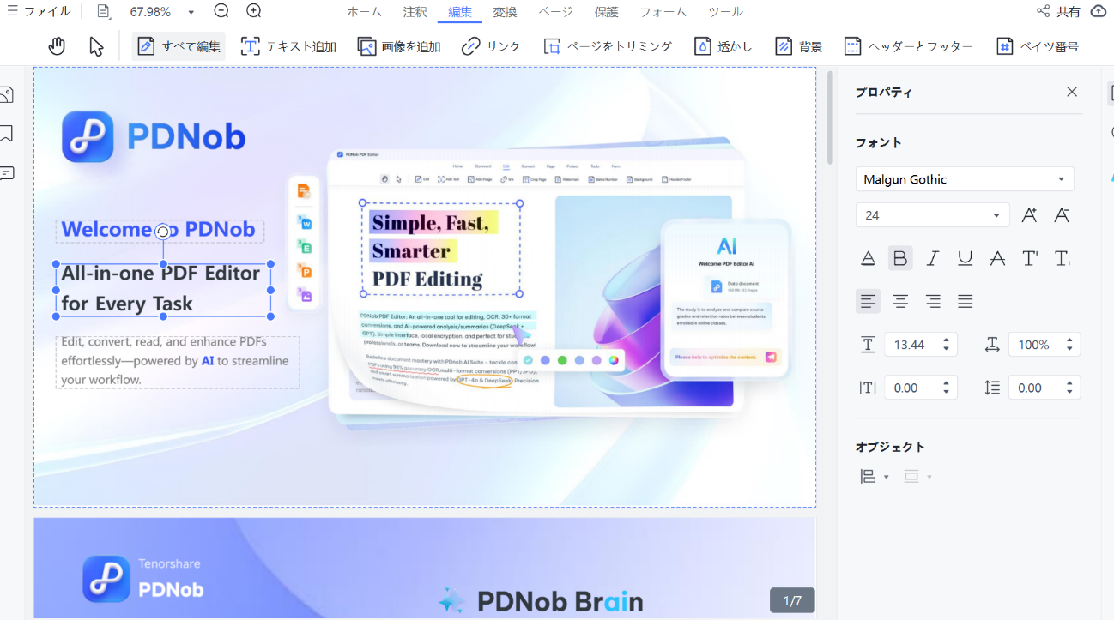Open the 透かし (watermark) tool
Viewport: 1114px width, 620px height.
coord(723,45)
